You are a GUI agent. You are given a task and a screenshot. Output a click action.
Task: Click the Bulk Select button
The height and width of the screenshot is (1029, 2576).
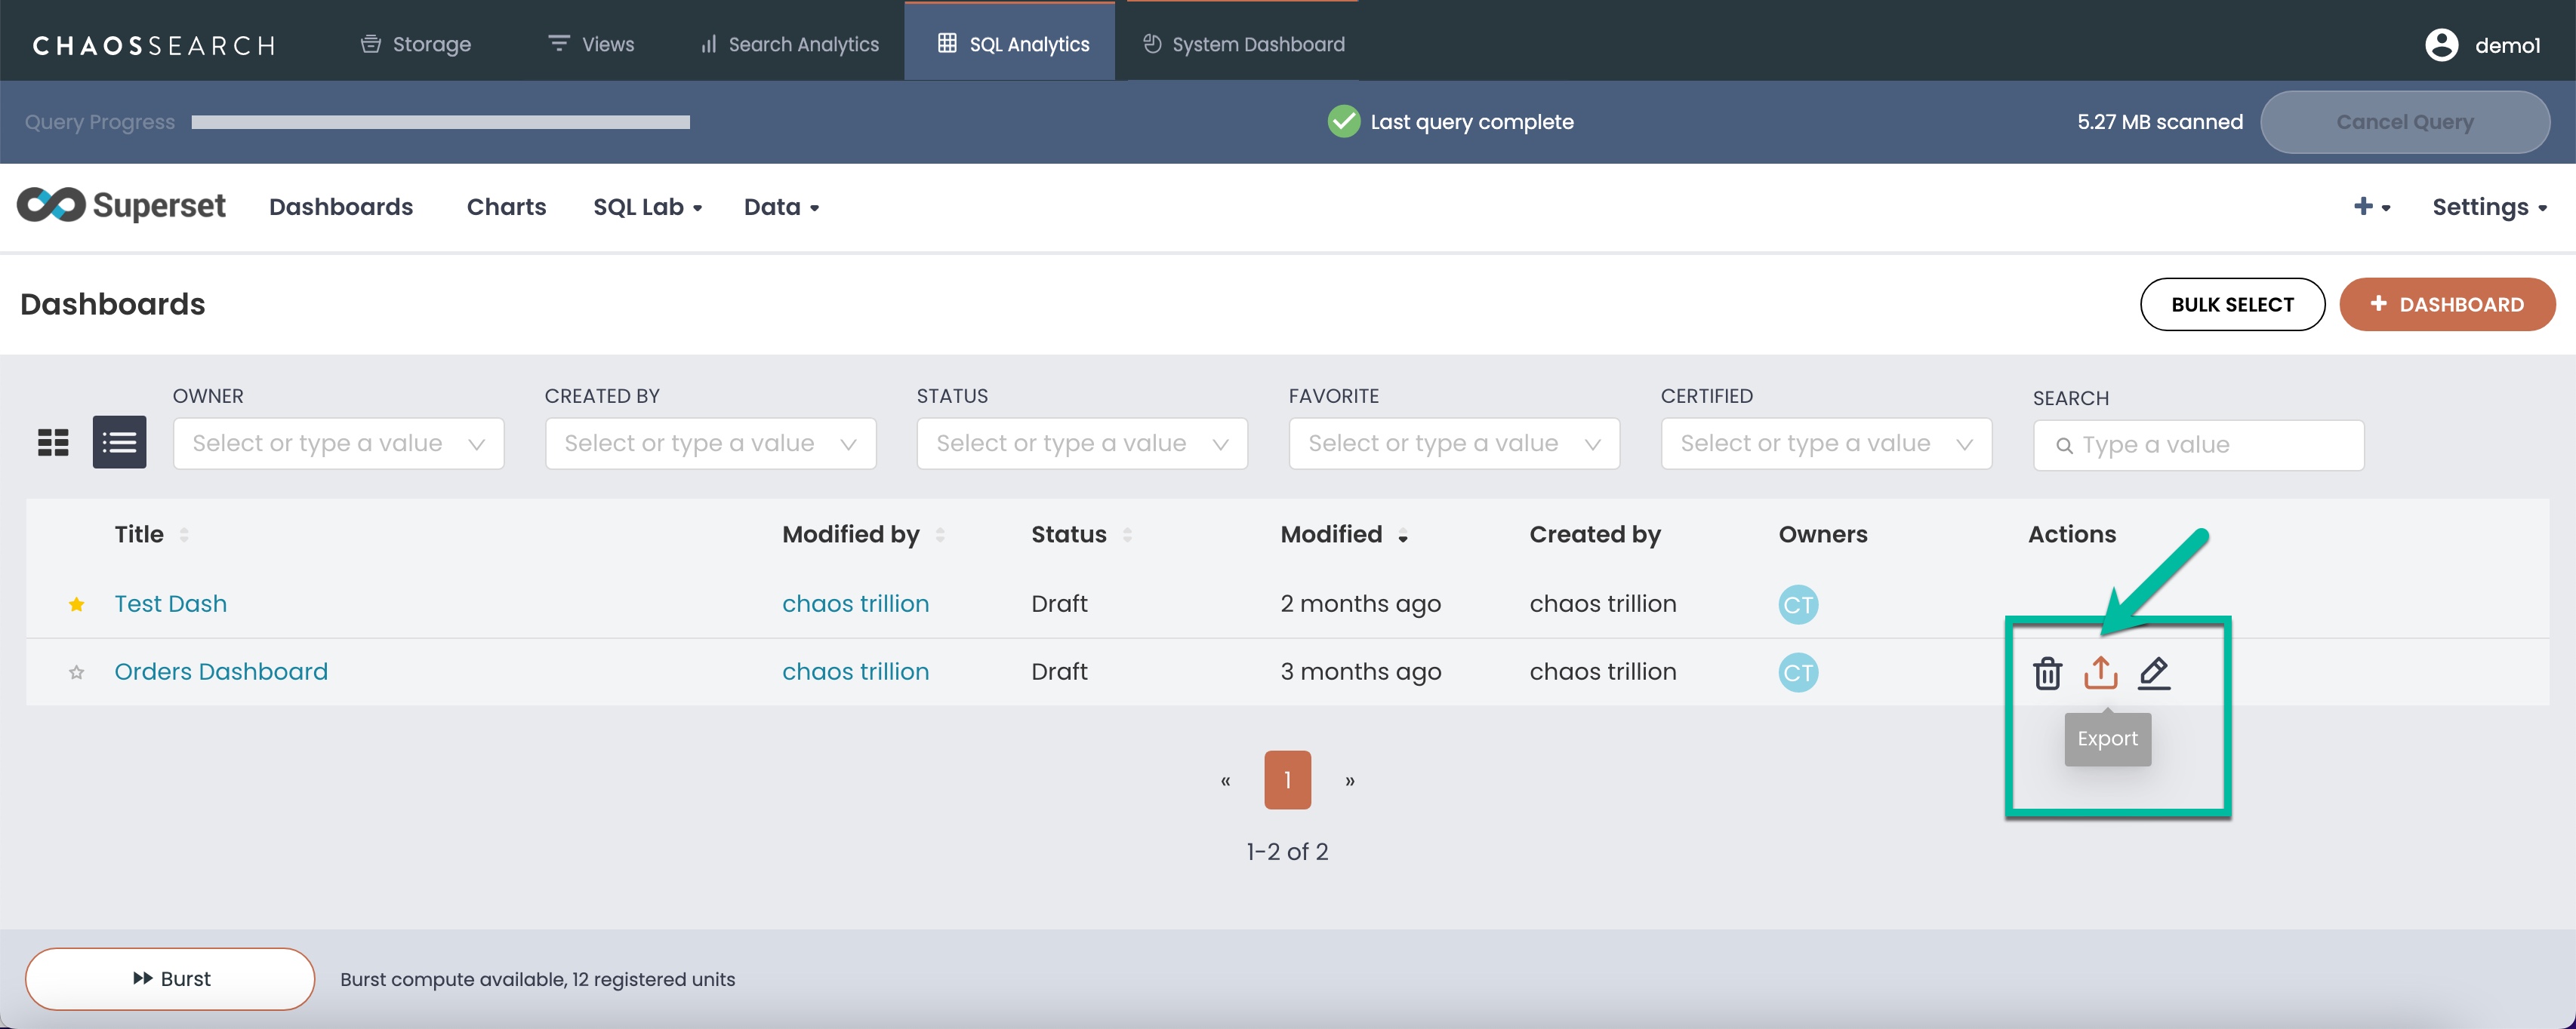click(2231, 305)
